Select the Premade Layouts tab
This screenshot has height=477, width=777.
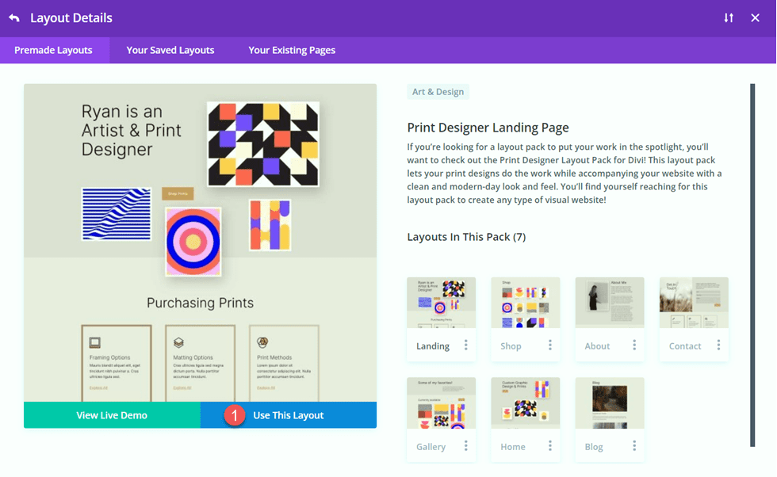pos(55,50)
